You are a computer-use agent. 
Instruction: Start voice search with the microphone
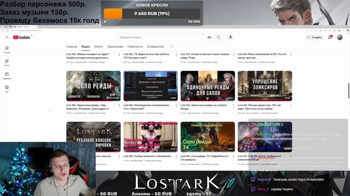pos(231,38)
